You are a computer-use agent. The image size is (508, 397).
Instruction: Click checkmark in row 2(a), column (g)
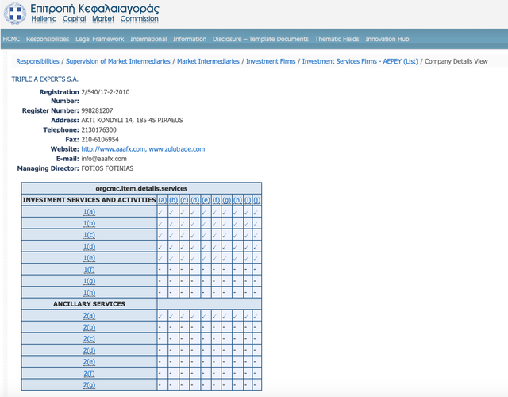225,317
